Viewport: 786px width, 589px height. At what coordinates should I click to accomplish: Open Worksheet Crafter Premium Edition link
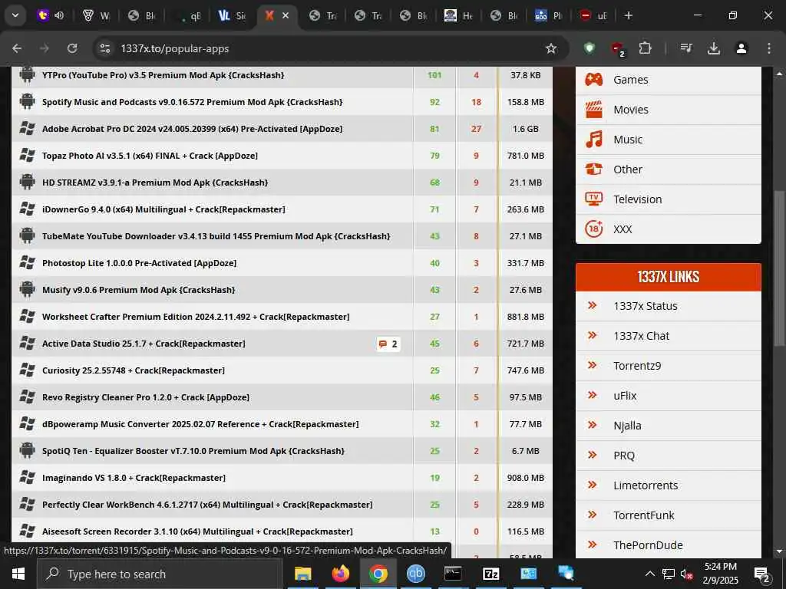196,317
